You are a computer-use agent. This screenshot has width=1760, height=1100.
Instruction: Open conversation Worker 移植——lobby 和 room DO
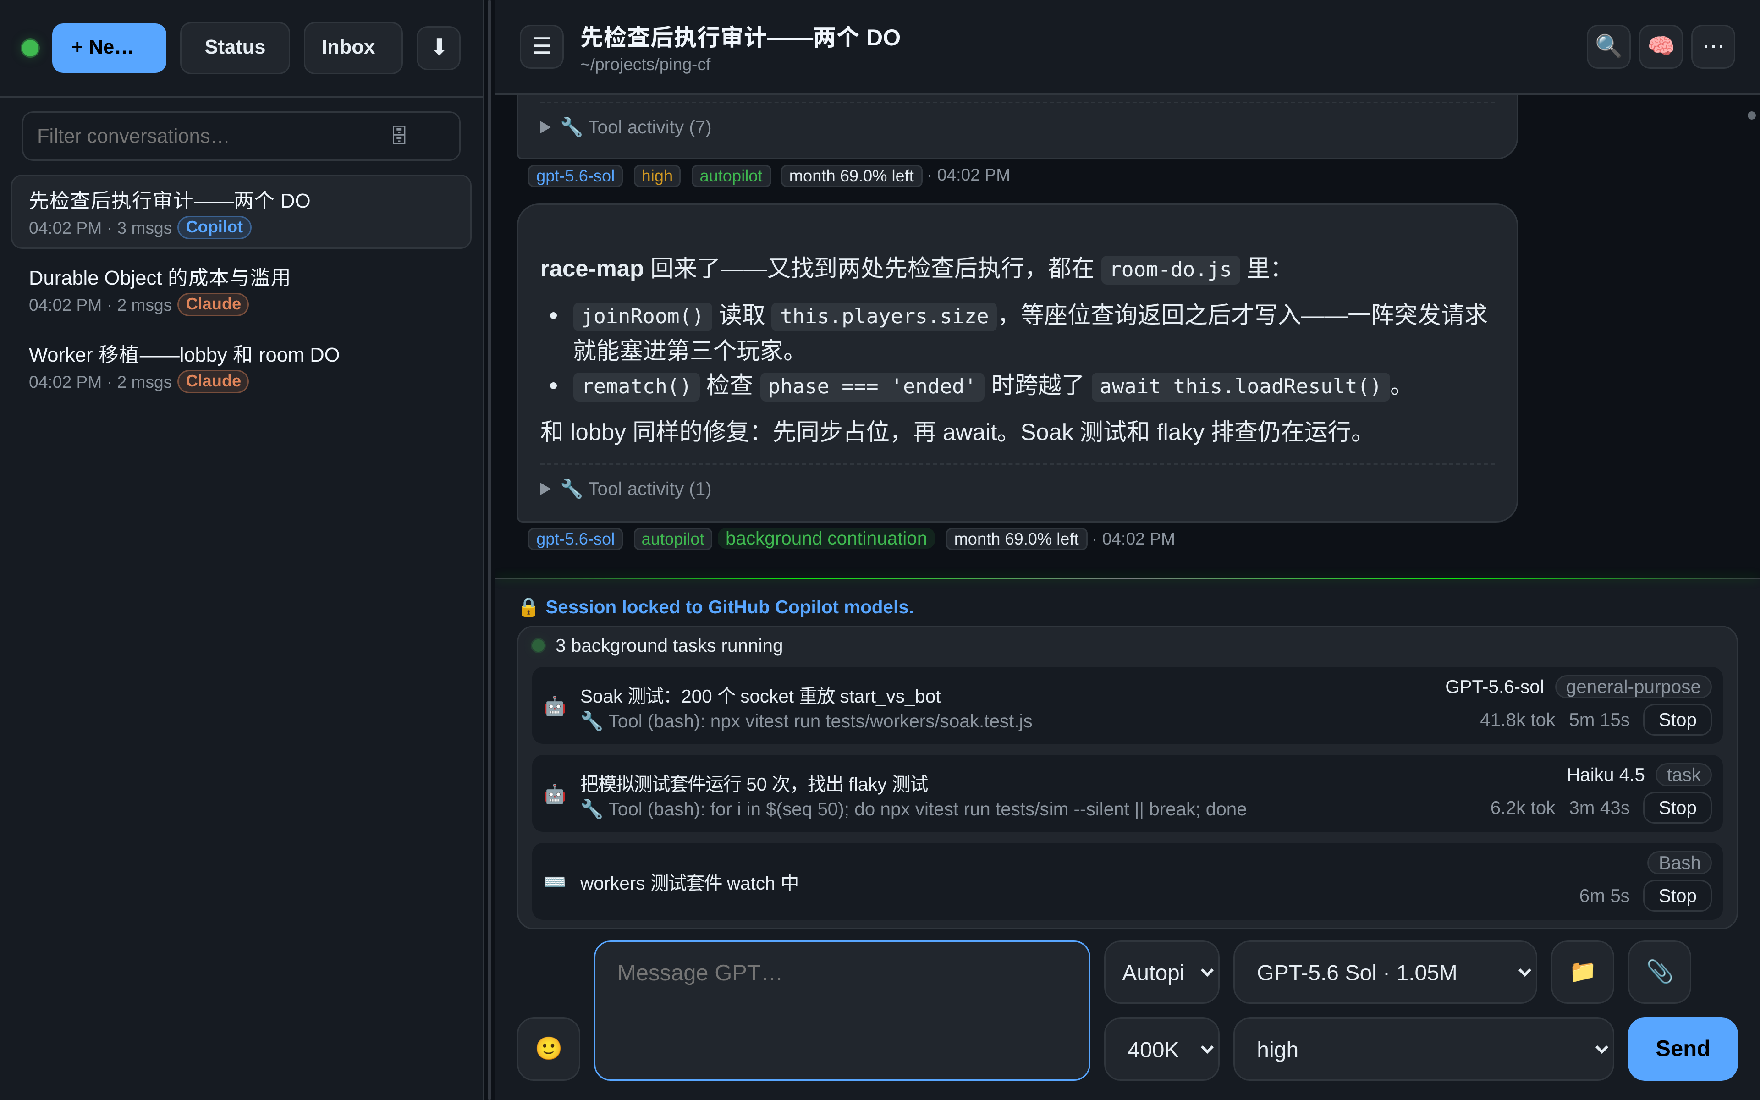tap(241, 366)
